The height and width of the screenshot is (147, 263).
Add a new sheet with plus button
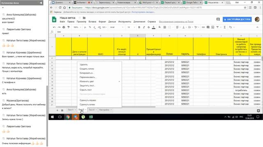57,110
